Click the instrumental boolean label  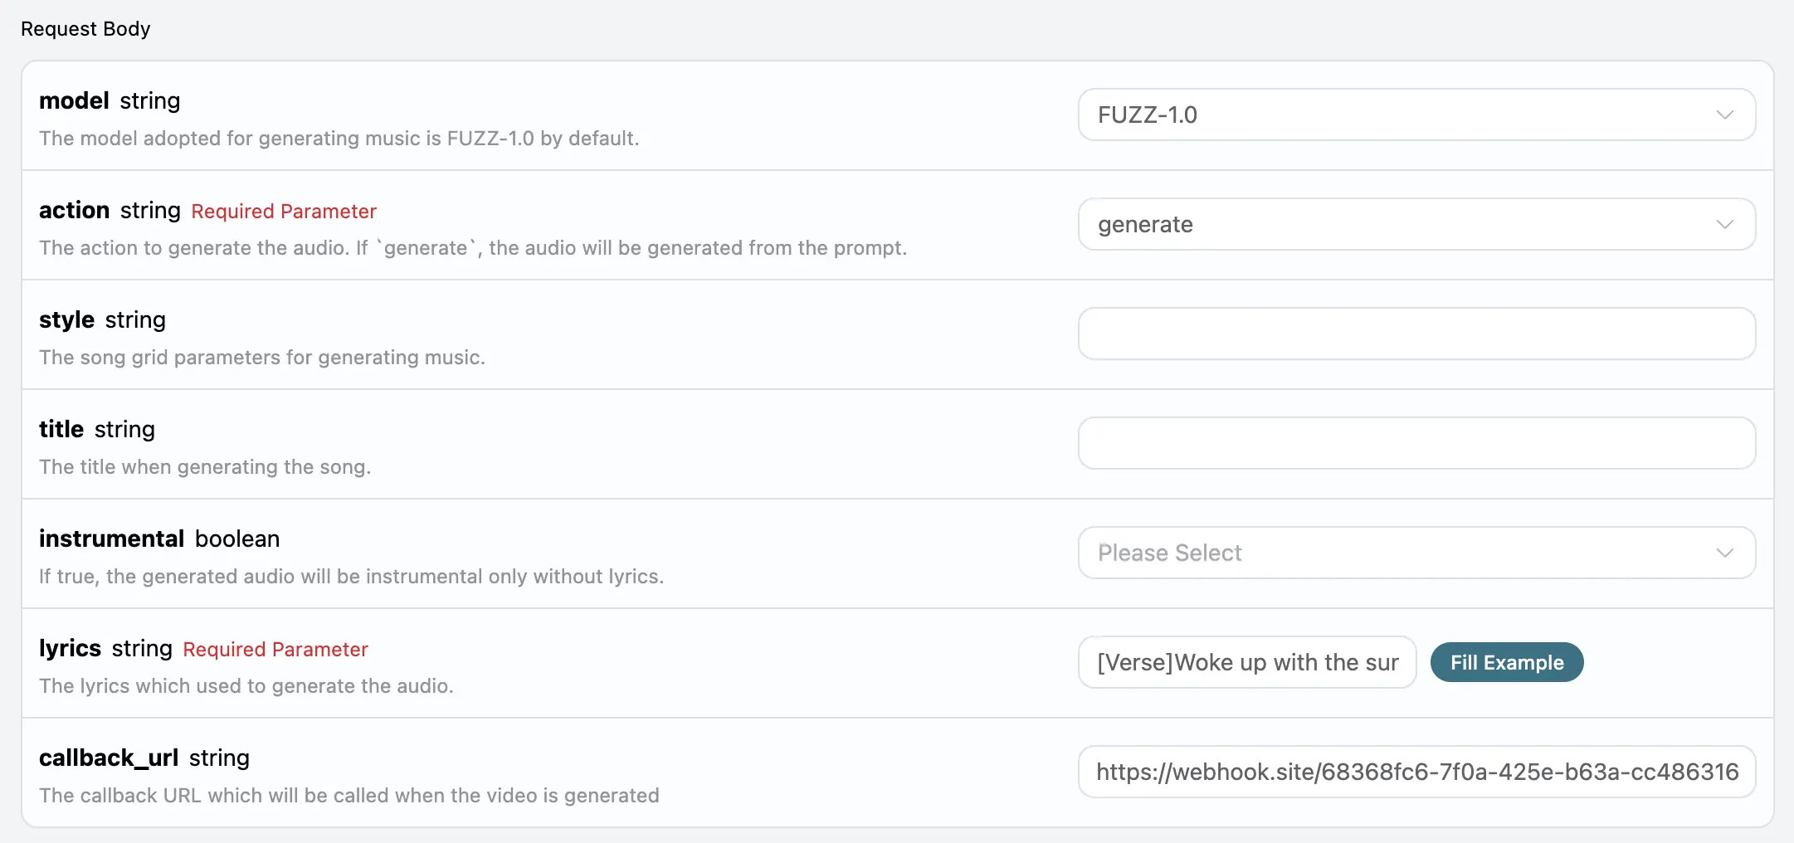[111, 538]
